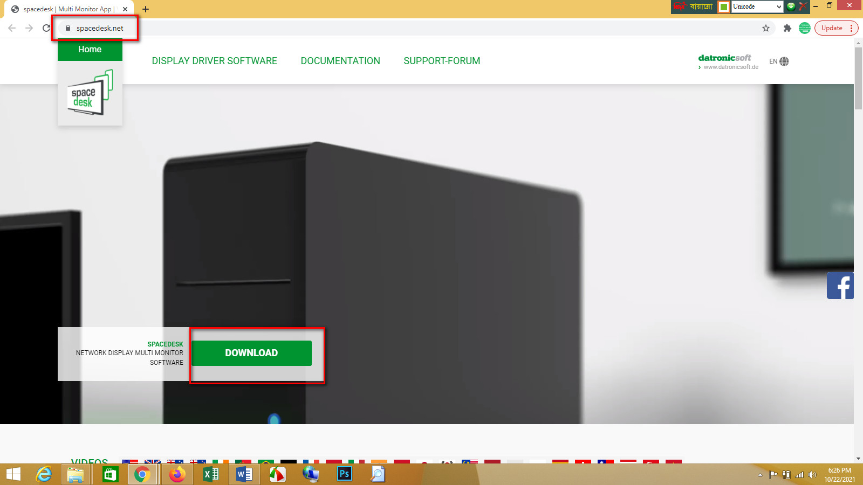Click the battery power tray icon

click(786, 475)
